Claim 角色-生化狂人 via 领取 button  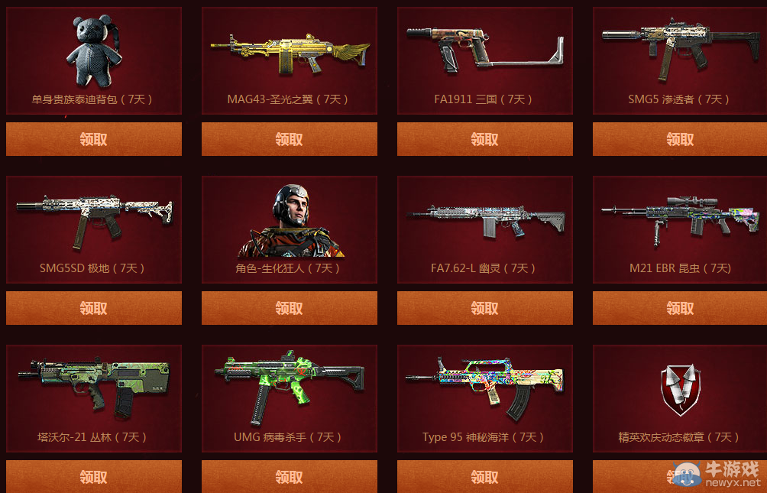tap(290, 308)
